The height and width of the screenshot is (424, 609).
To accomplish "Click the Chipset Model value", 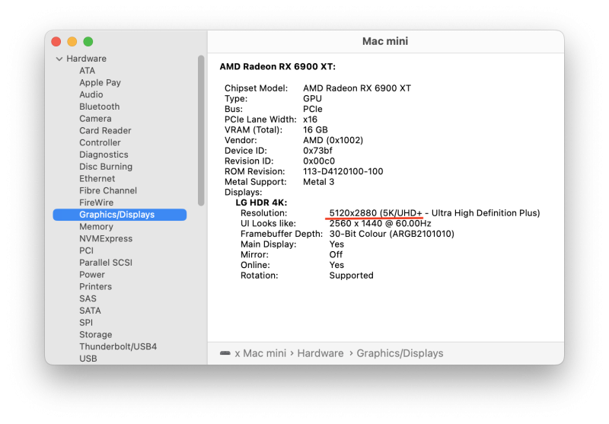I will point(357,88).
